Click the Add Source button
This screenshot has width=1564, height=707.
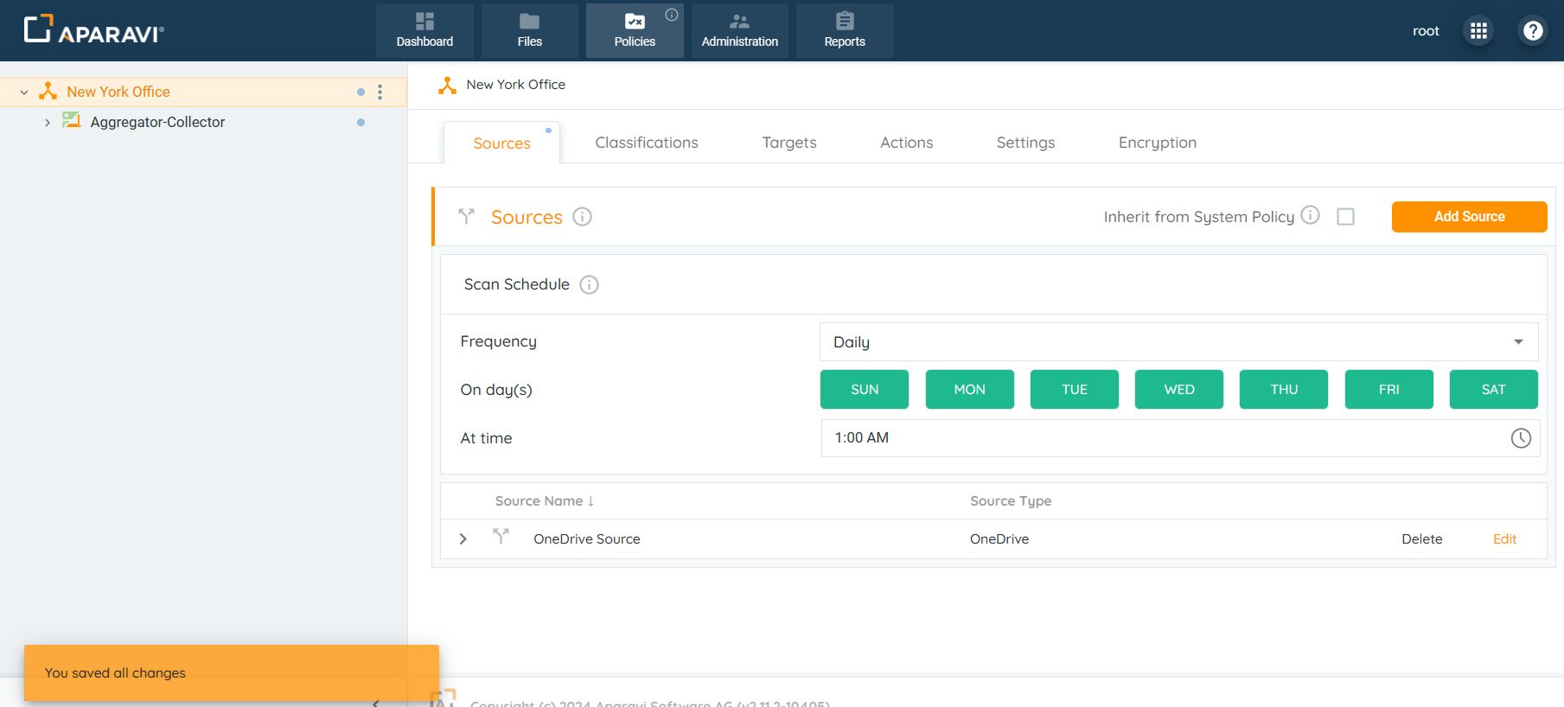pyautogui.click(x=1469, y=217)
